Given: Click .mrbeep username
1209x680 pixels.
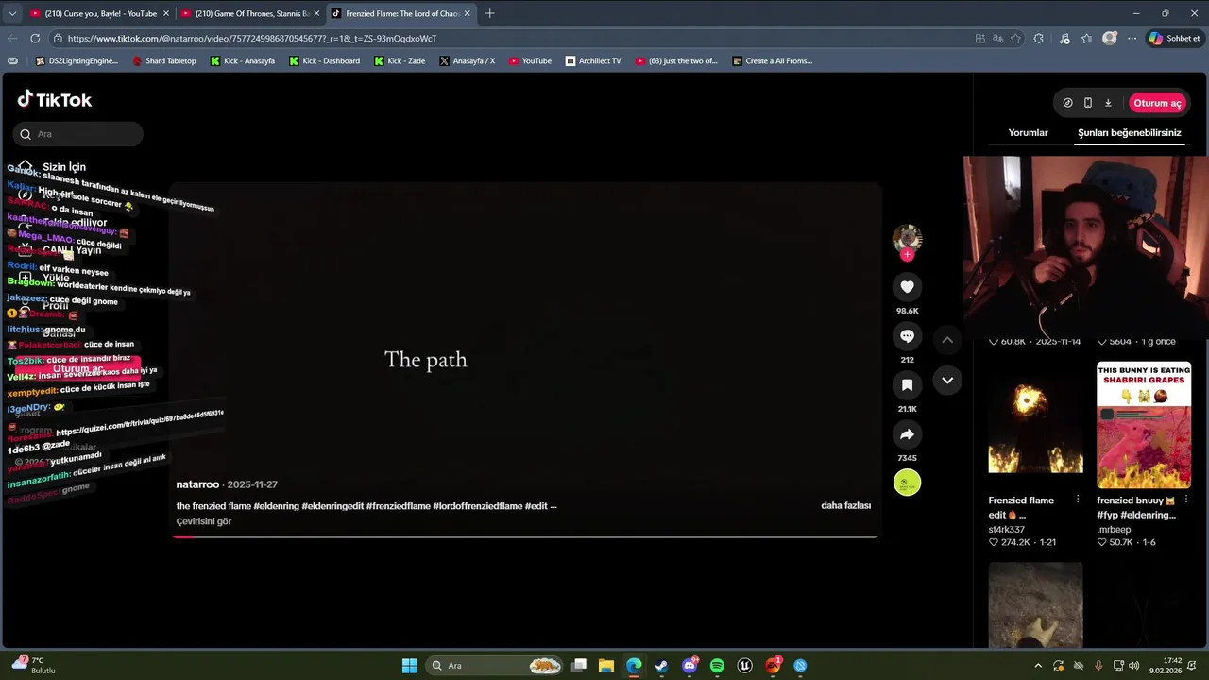Looking at the screenshot, I should (x=1114, y=530).
